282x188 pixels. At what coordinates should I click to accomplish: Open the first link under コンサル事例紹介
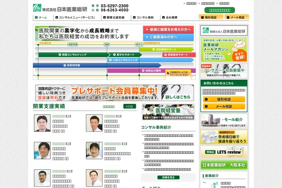tap(169, 137)
